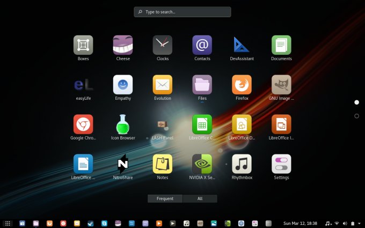Screen dimensions: 365x228
Task: Open the Notes app
Action: click(x=163, y=164)
